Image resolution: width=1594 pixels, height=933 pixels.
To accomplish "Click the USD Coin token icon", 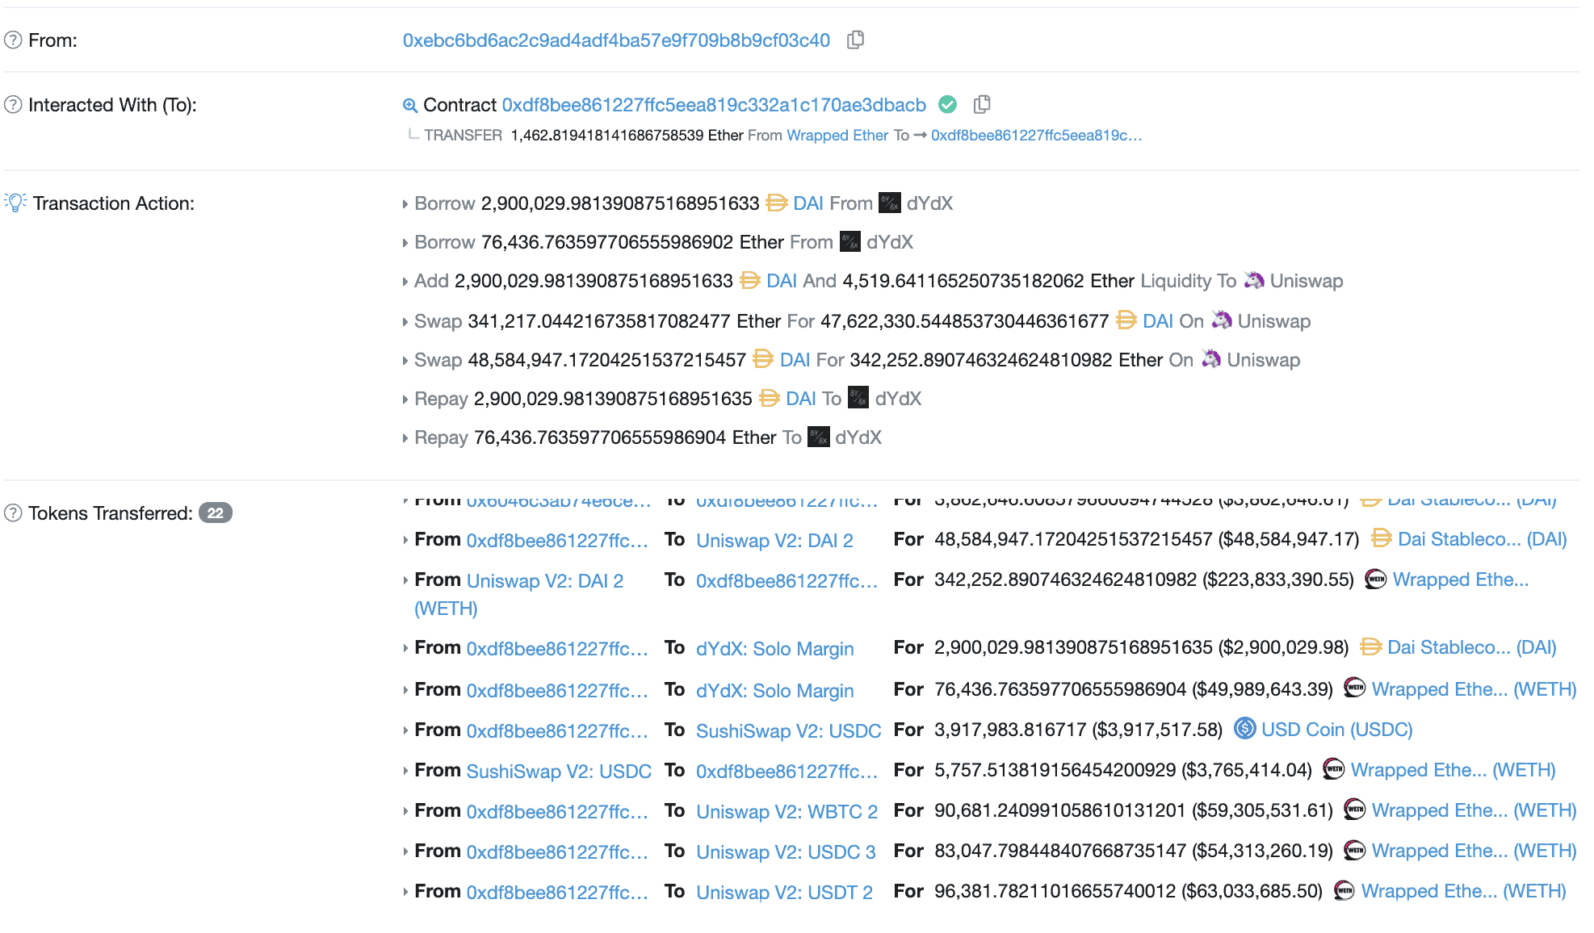I will tap(1245, 729).
